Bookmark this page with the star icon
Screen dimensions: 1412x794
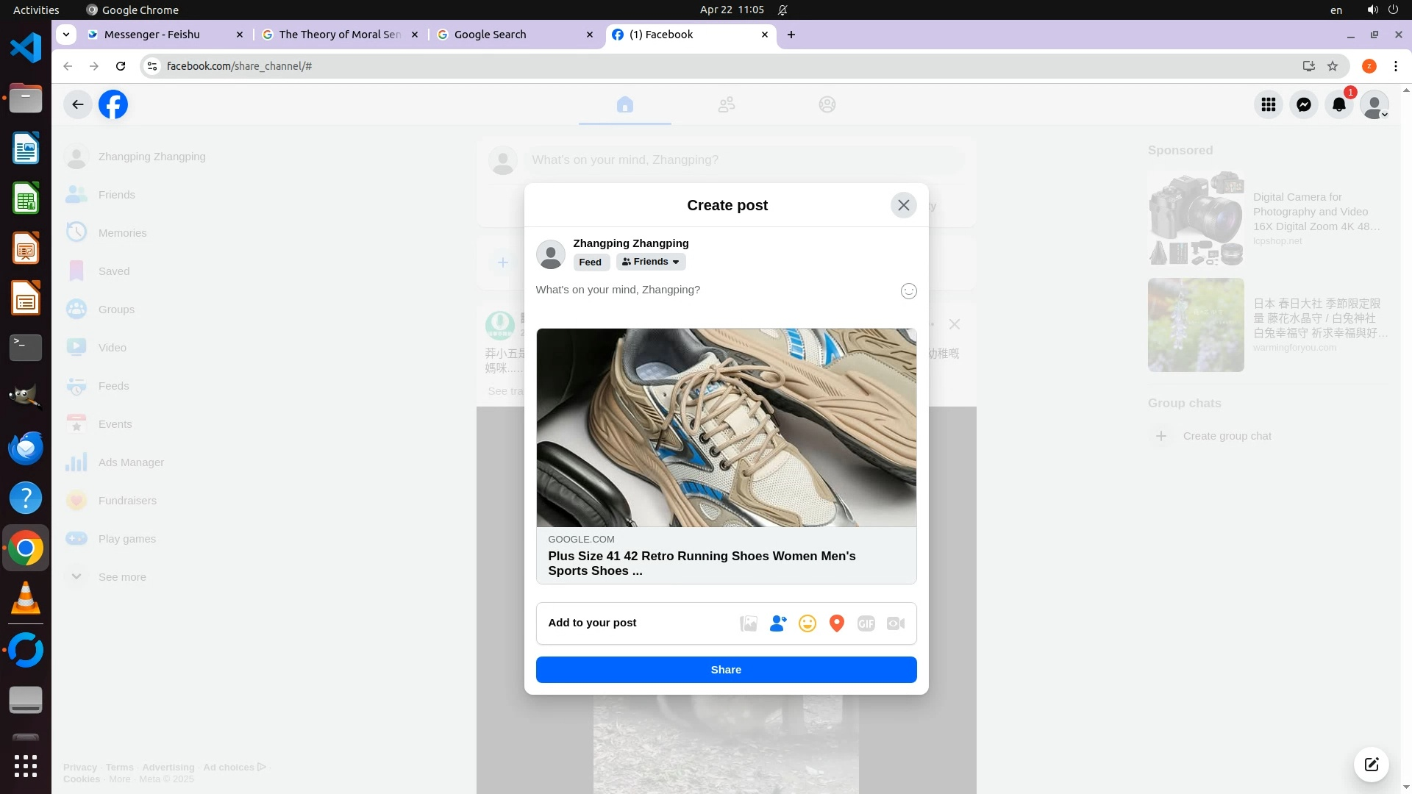point(1333,66)
